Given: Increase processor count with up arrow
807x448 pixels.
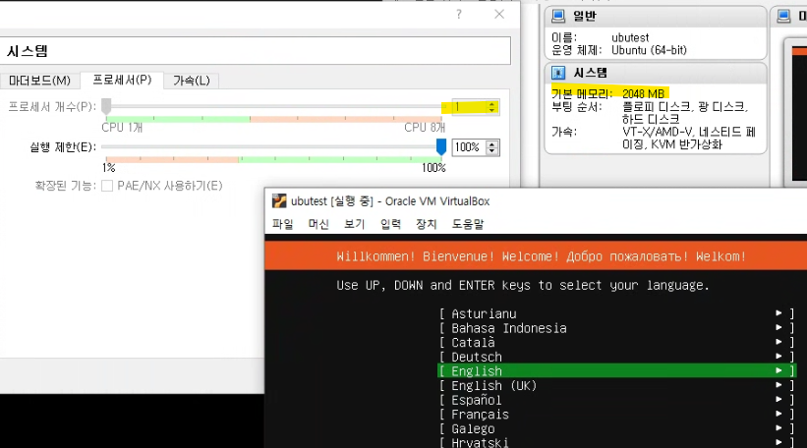Looking at the screenshot, I should point(492,104).
